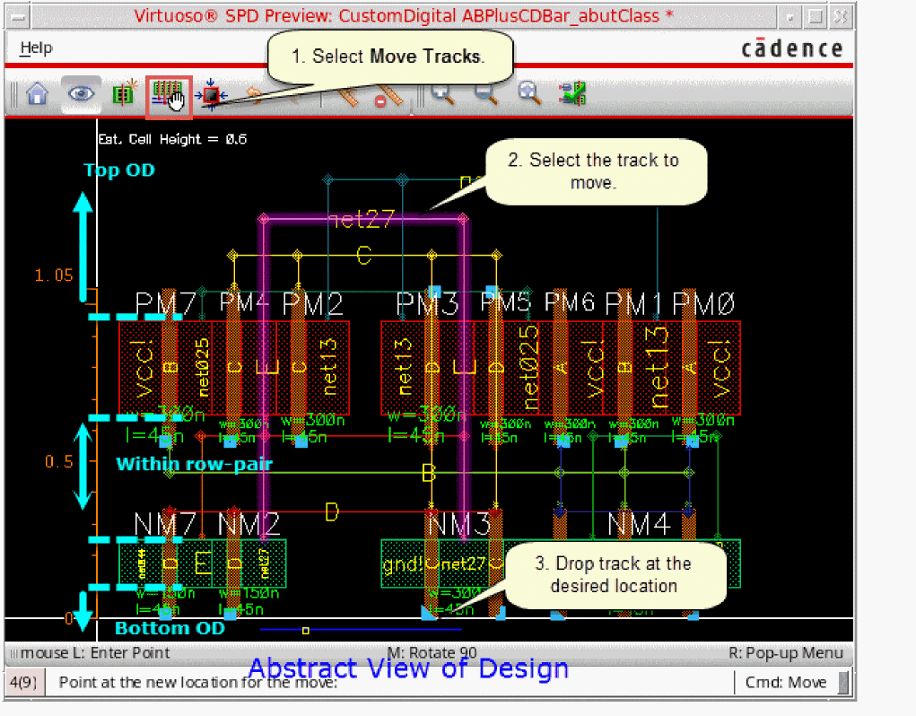
Task: Click 'R: Pop-up Menu' status text
Action: coord(786,653)
